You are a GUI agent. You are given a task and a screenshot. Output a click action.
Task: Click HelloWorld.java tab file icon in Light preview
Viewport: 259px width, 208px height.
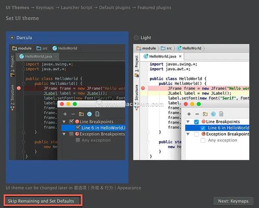[146, 56]
